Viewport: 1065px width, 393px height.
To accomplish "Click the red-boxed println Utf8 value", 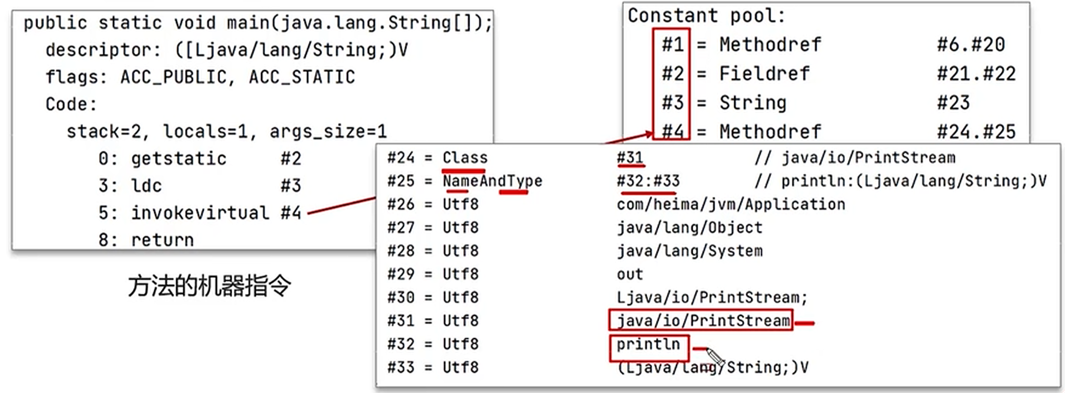I will (x=648, y=345).
